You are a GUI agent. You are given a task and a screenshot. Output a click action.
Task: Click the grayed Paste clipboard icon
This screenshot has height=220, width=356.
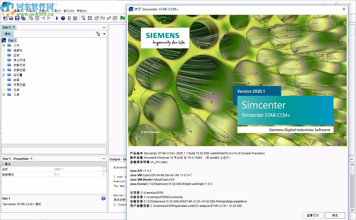pos(37,18)
